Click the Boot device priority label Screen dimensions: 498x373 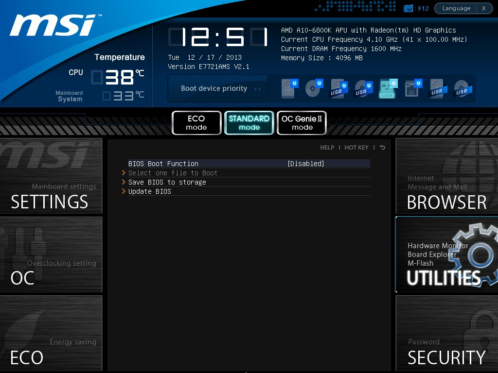click(214, 88)
